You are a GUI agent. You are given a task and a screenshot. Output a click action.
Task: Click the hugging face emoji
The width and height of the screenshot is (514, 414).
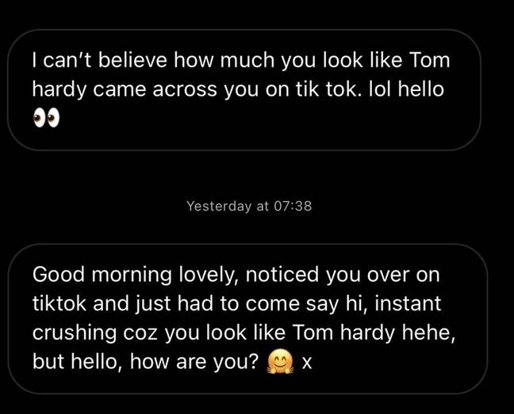pyautogui.click(x=280, y=362)
